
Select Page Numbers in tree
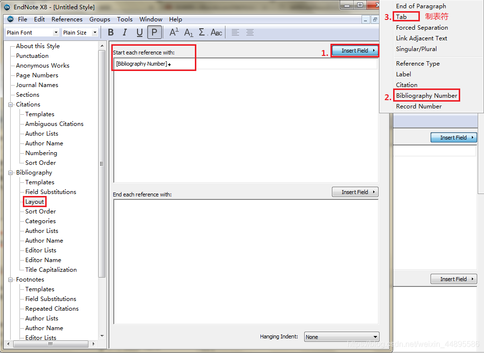(37, 75)
